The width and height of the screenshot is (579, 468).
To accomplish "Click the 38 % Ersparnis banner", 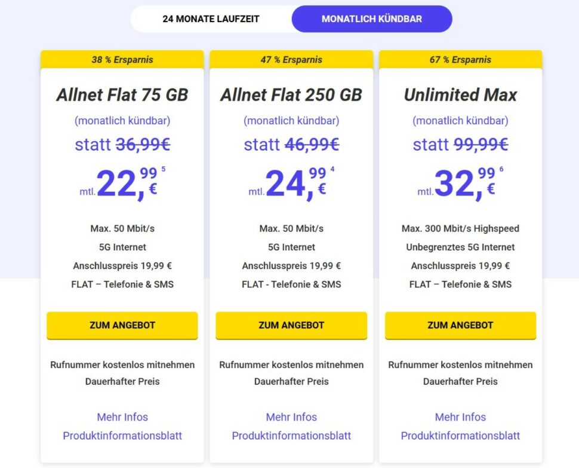I will pyautogui.click(x=122, y=59).
